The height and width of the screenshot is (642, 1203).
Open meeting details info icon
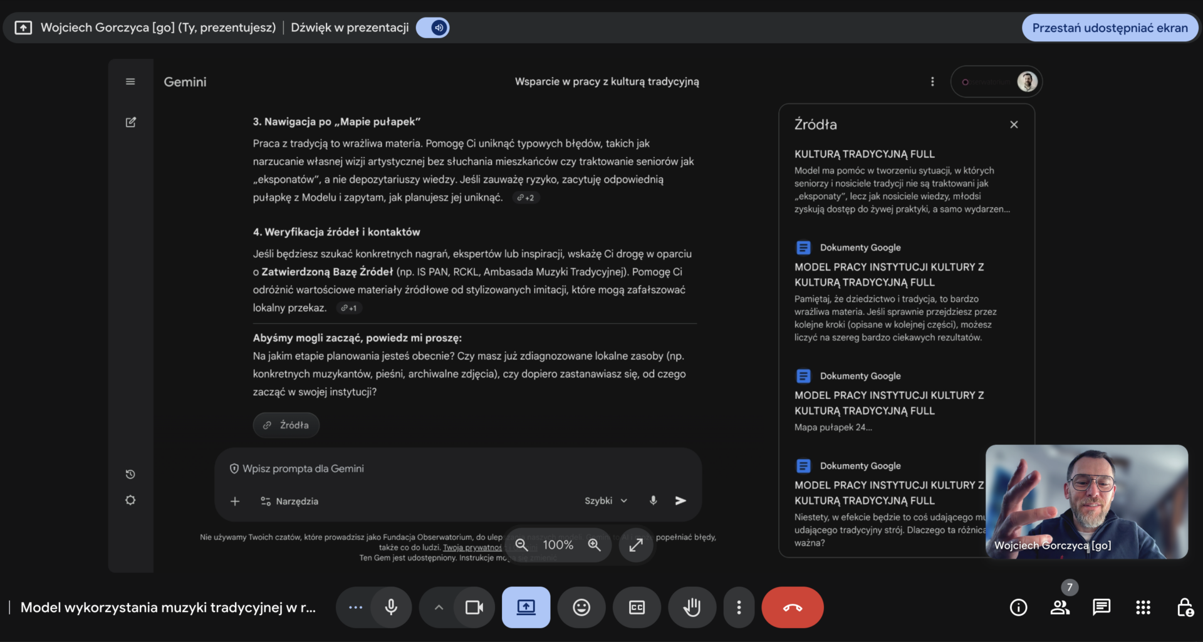1018,607
